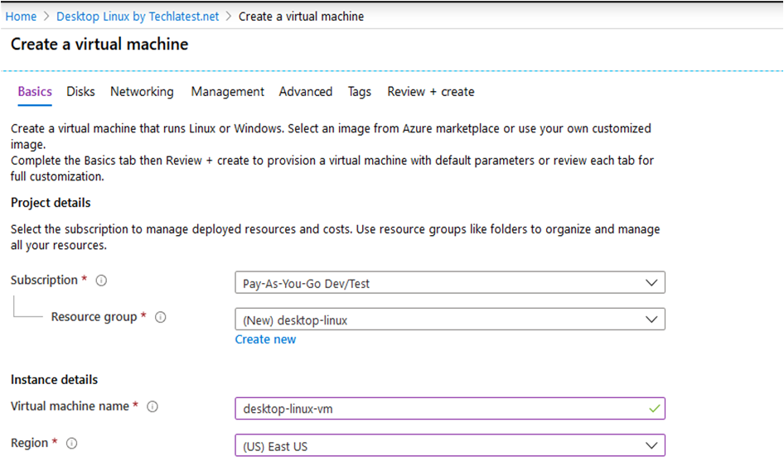This screenshot has width=784, height=461.
Task: Open the Region dropdown
Action: click(449, 445)
